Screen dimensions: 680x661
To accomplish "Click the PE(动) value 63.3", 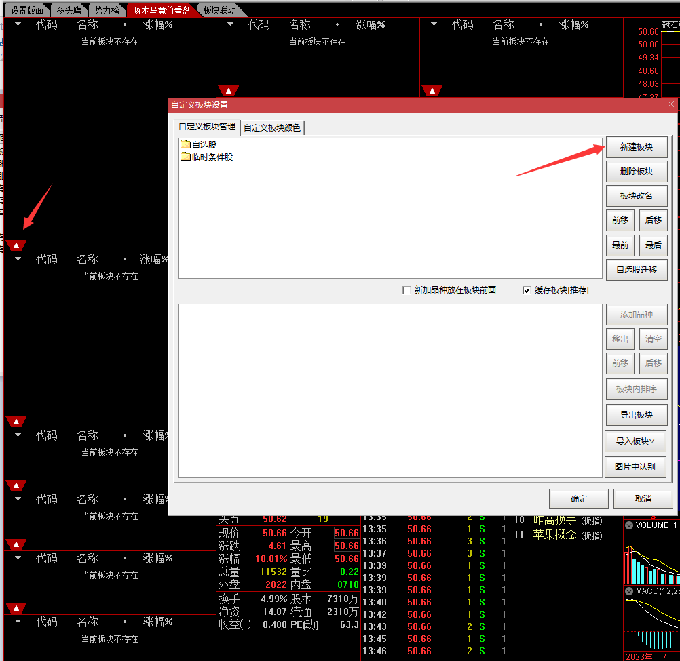I will (349, 624).
